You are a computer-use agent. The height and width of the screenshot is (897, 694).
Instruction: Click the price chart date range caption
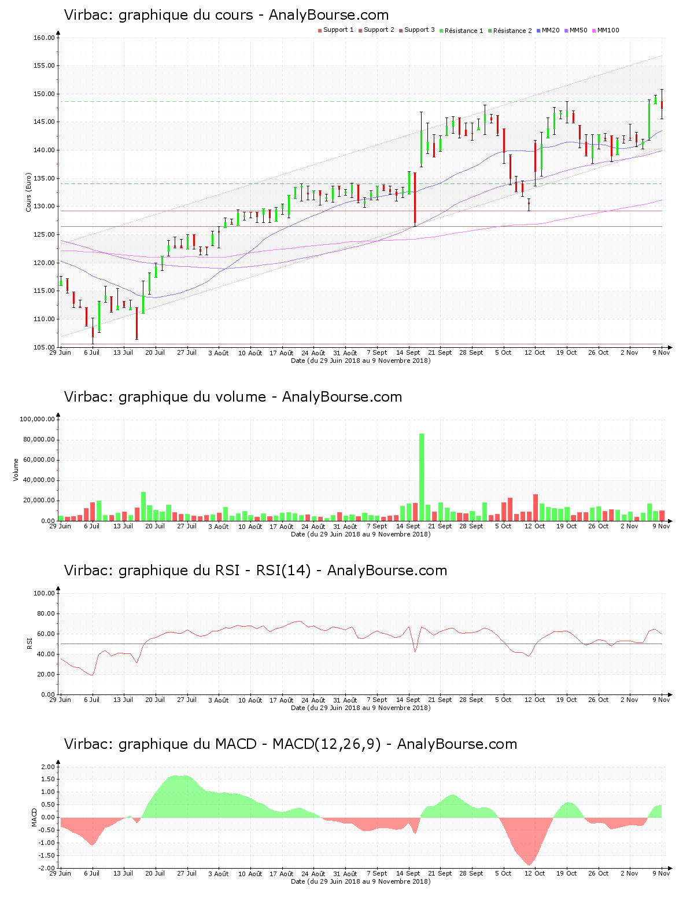tap(361, 361)
